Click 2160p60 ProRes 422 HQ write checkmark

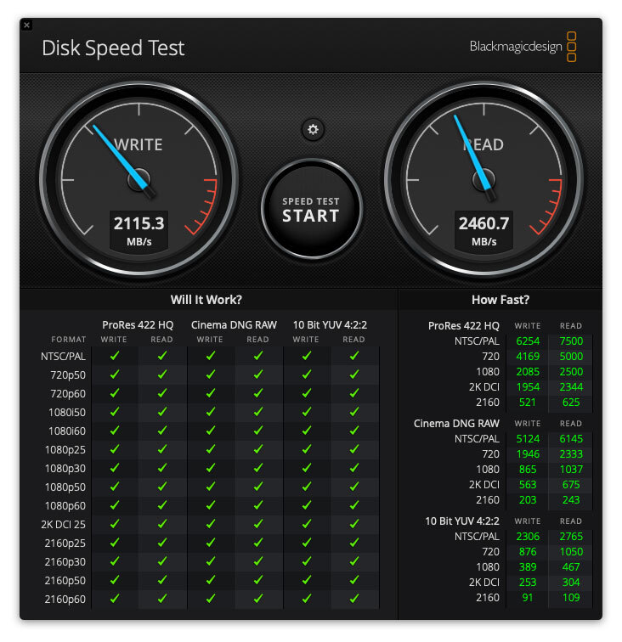pos(115,599)
